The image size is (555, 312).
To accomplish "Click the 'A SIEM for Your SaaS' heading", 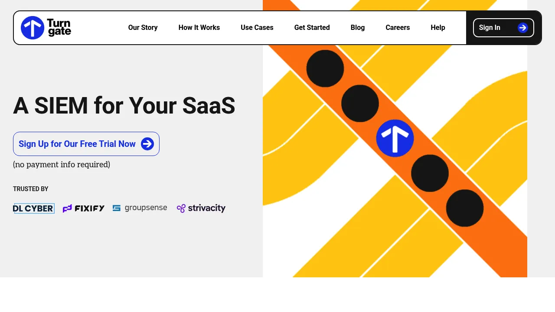I will (124, 106).
